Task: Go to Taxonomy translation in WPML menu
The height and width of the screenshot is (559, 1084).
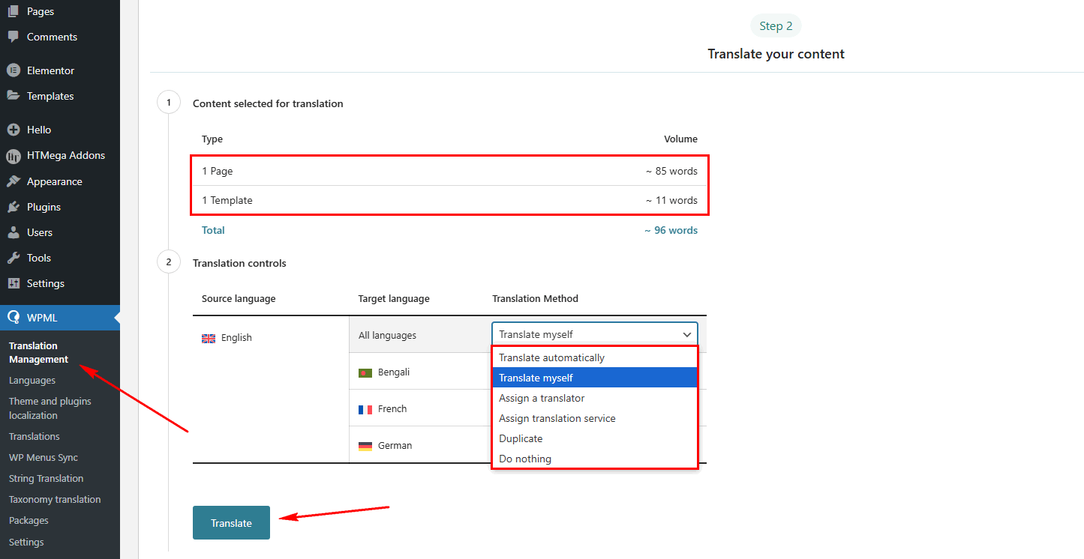Action: (x=55, y=499)
